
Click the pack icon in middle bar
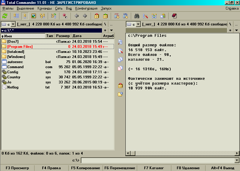[x=120, y=85]
